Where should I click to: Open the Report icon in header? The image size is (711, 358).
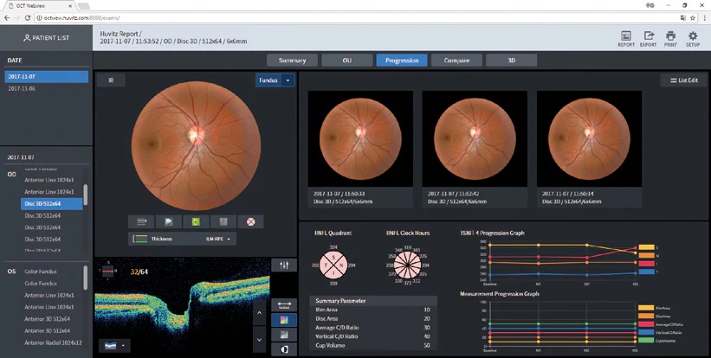(x=626, y=39)
